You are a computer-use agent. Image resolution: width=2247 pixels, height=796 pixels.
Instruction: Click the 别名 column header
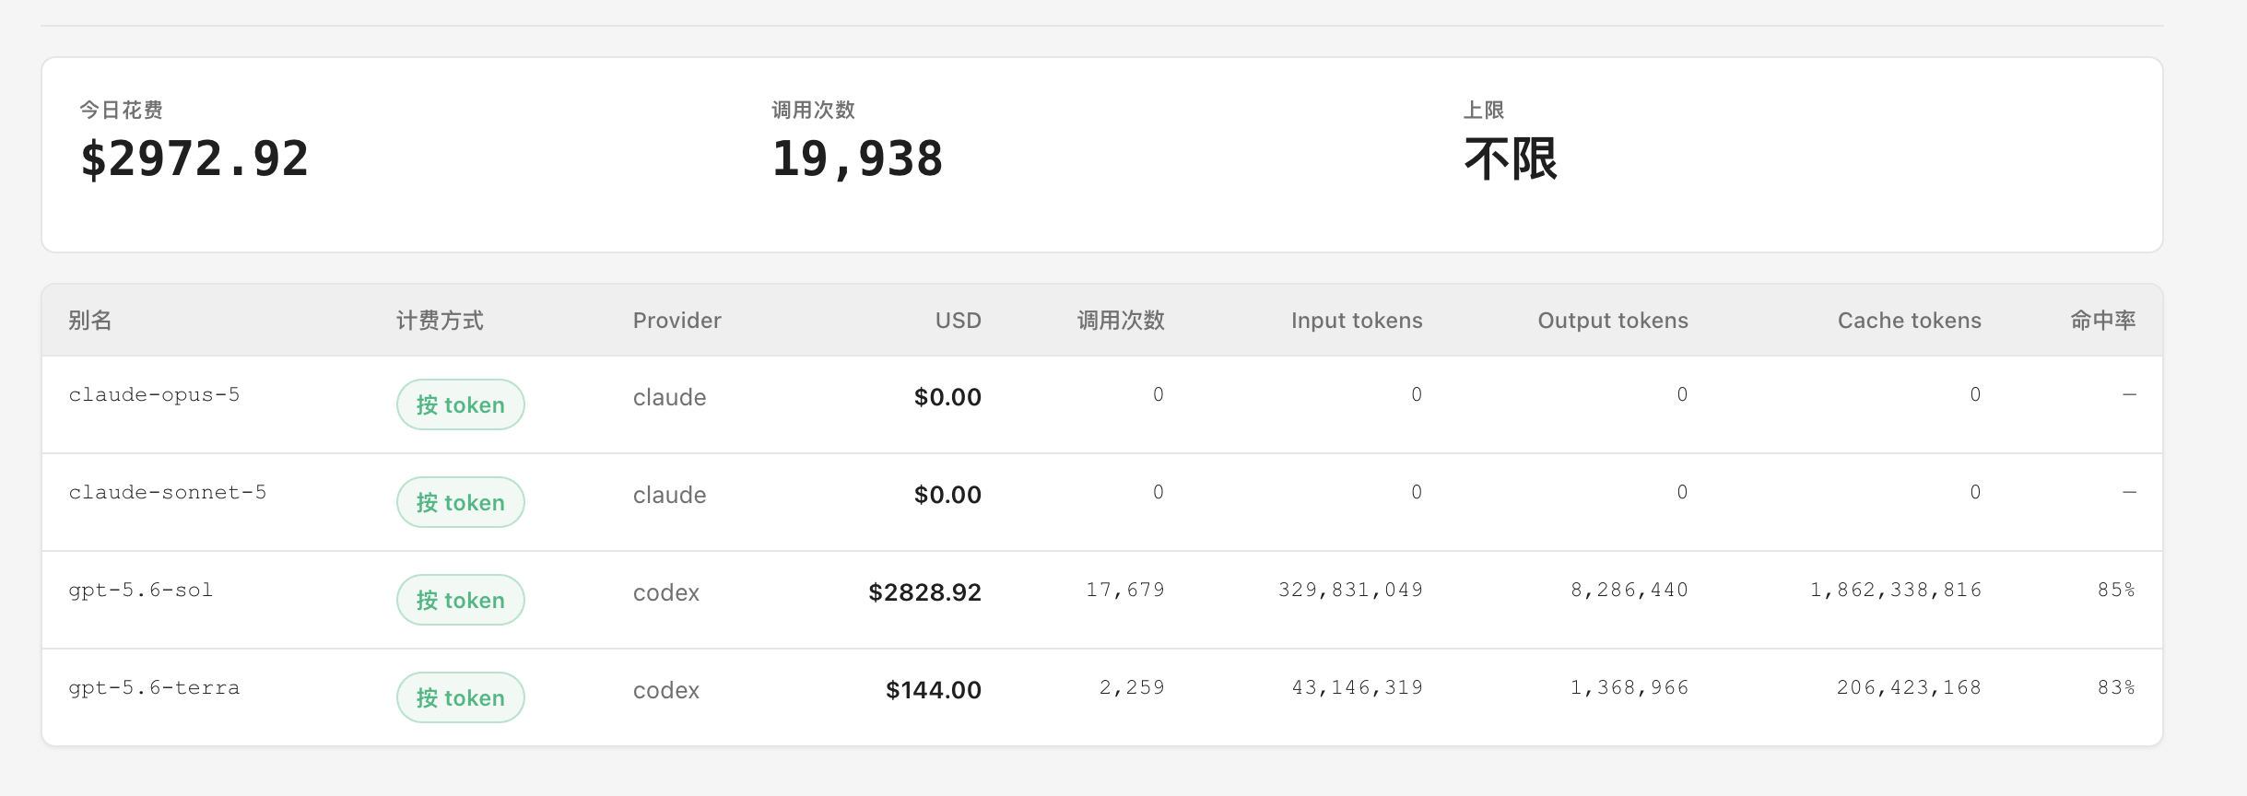(x=90, y=321)
